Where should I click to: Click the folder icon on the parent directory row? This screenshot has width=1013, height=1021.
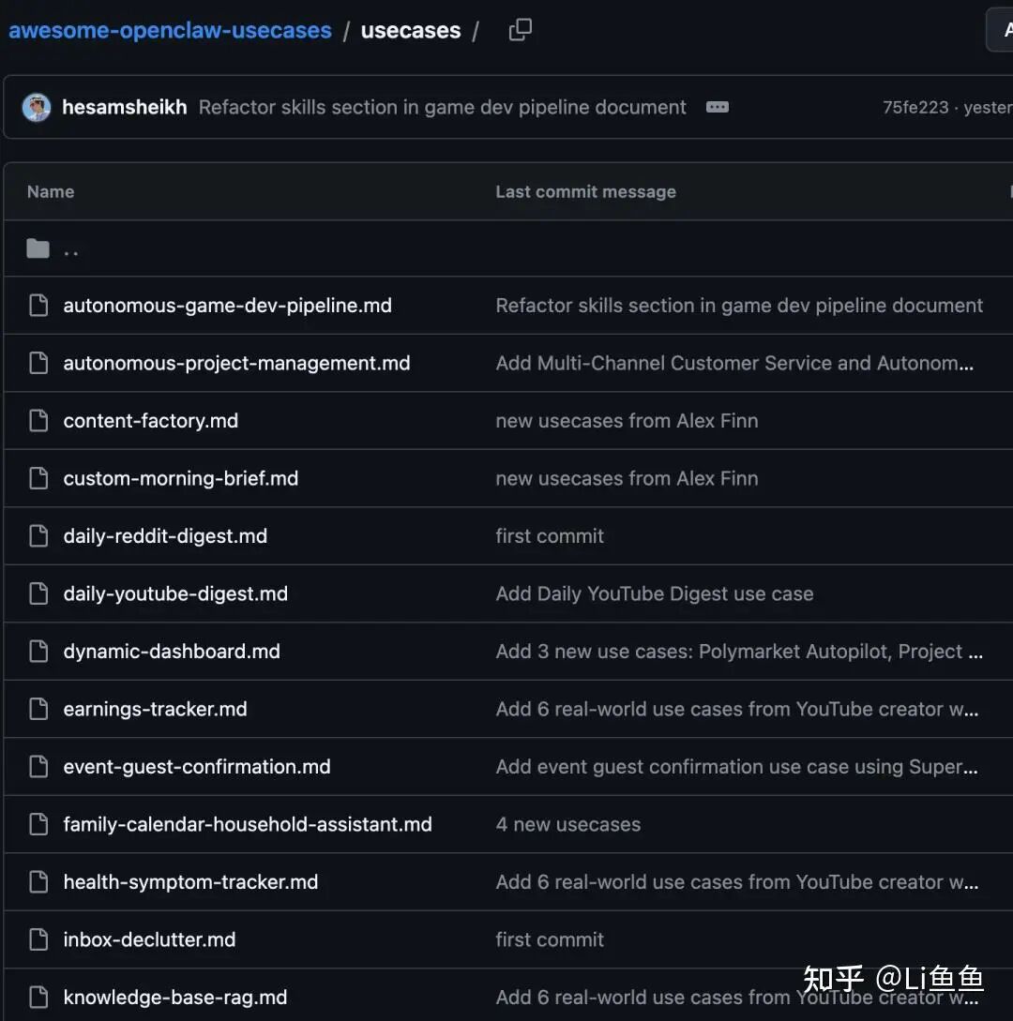(38, 247)
